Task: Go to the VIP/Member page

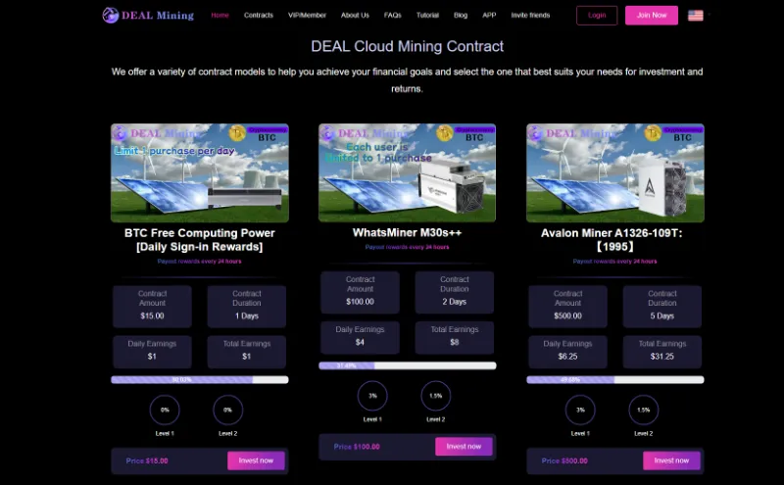Action: 307,15
